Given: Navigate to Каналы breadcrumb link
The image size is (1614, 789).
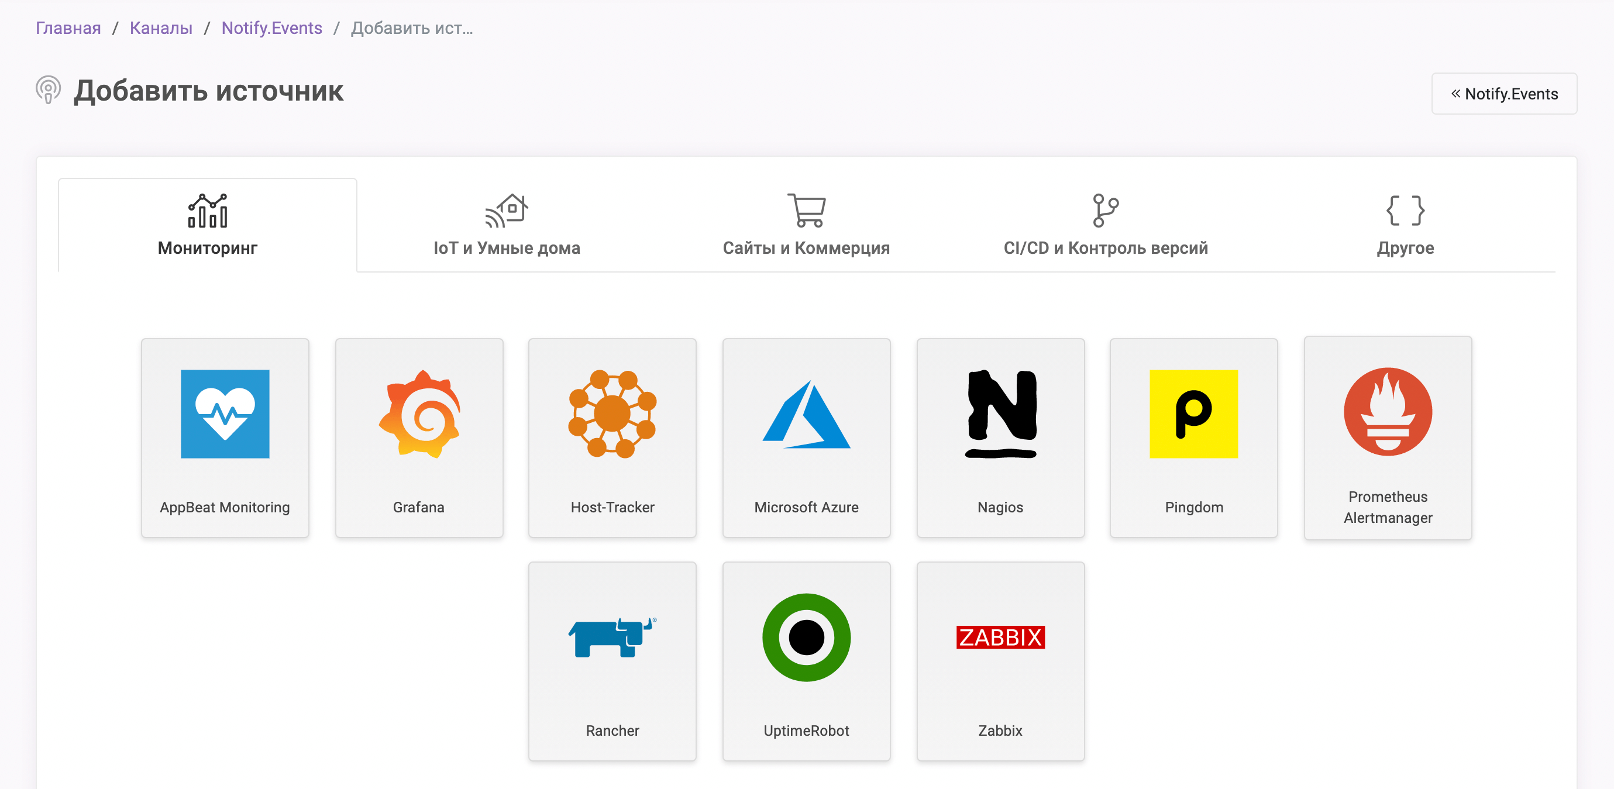Looking at the screenshot, I should pyautogui.click(x=161, y=28).
